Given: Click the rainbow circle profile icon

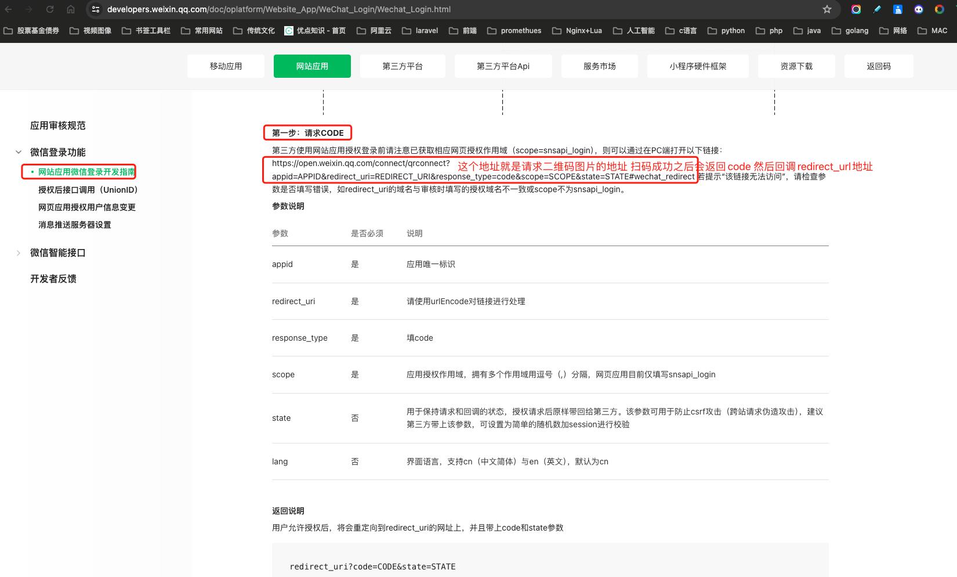Looking at the screenshot, I should (940, 9).
